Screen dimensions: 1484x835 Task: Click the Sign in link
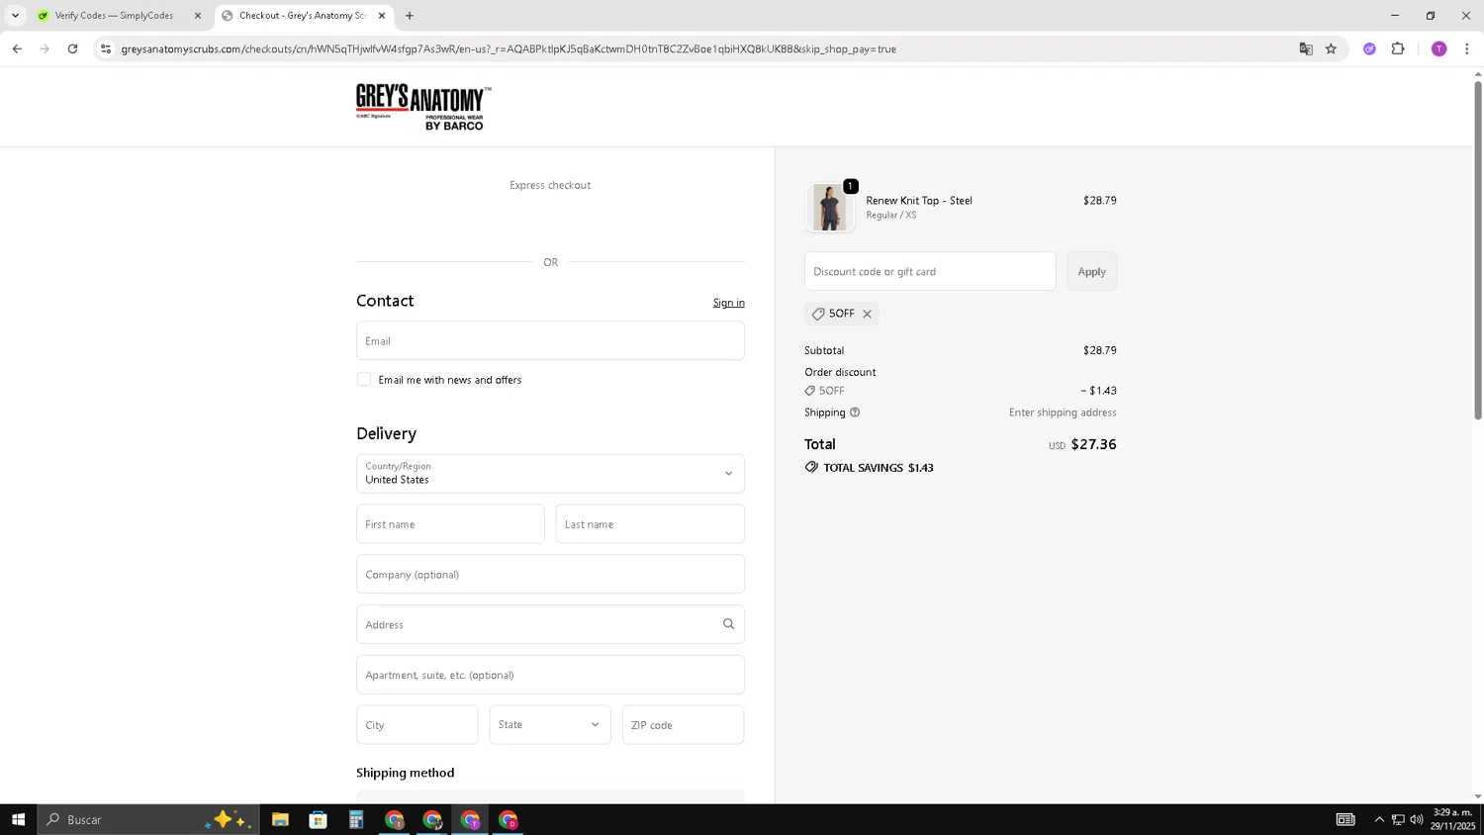coord(728,303)
